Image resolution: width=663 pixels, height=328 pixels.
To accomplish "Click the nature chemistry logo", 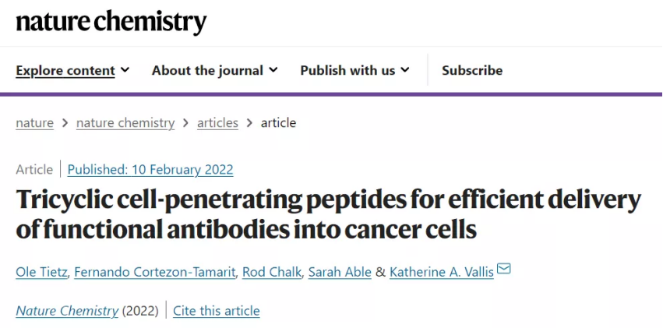I will (111, 23).
